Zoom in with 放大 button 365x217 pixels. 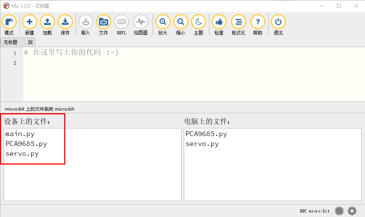point(163,25)
